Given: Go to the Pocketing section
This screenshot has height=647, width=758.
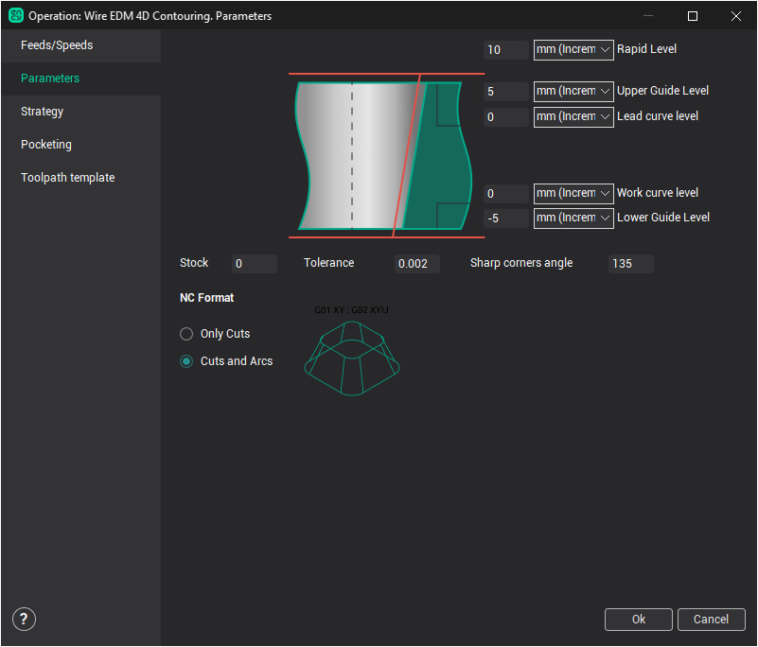Looking at the screenshot, I should pyautogui.click(x=46, y=145).
